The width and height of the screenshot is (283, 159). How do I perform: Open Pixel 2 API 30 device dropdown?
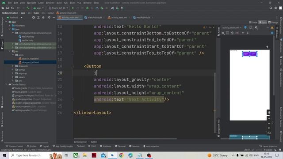tap(58, 8)
